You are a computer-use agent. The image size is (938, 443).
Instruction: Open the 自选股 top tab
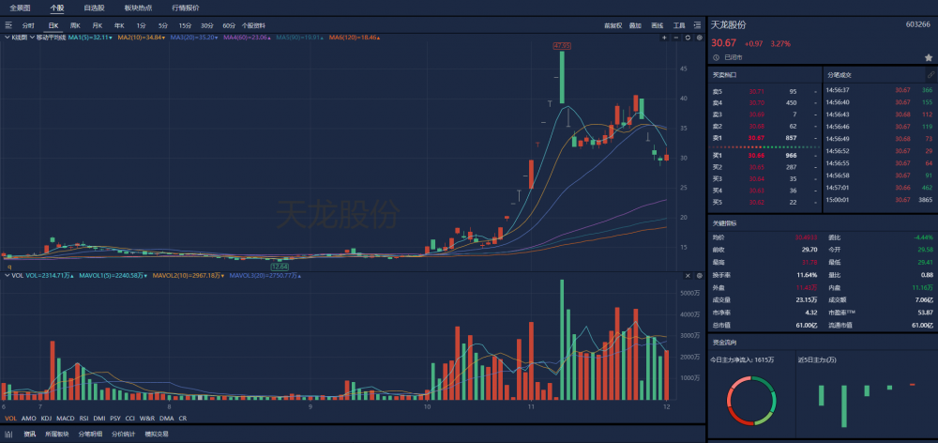[94, 8]
